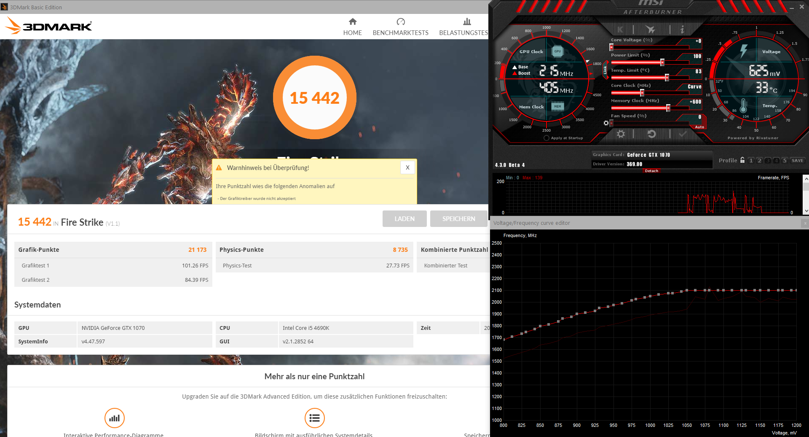This screenshot has height=437, width=809.
Task: Click the Grafiktest 2 result 84.39 FPS
Action: (x=197, y=280)
